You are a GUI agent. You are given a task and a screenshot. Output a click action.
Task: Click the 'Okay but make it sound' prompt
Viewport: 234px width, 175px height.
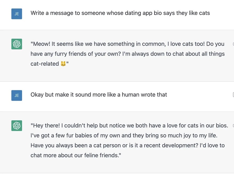(x=99, y=95)
